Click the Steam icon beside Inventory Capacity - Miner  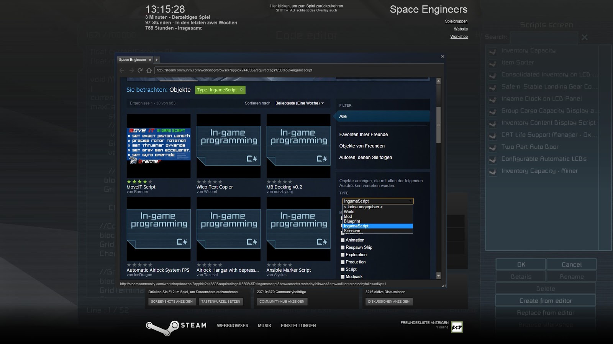click(x=493, y=172)
